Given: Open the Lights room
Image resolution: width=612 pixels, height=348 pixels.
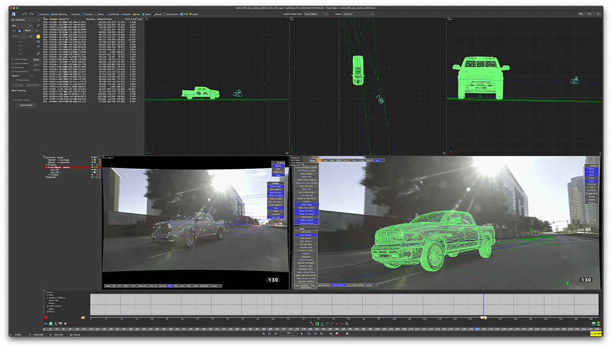Looking at the screenshot, I should [x=194, y=14].
